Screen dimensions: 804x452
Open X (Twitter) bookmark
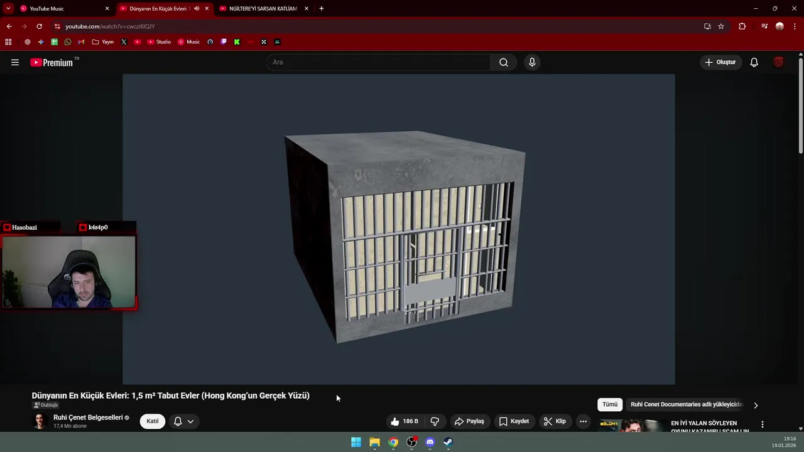(124, 42)
